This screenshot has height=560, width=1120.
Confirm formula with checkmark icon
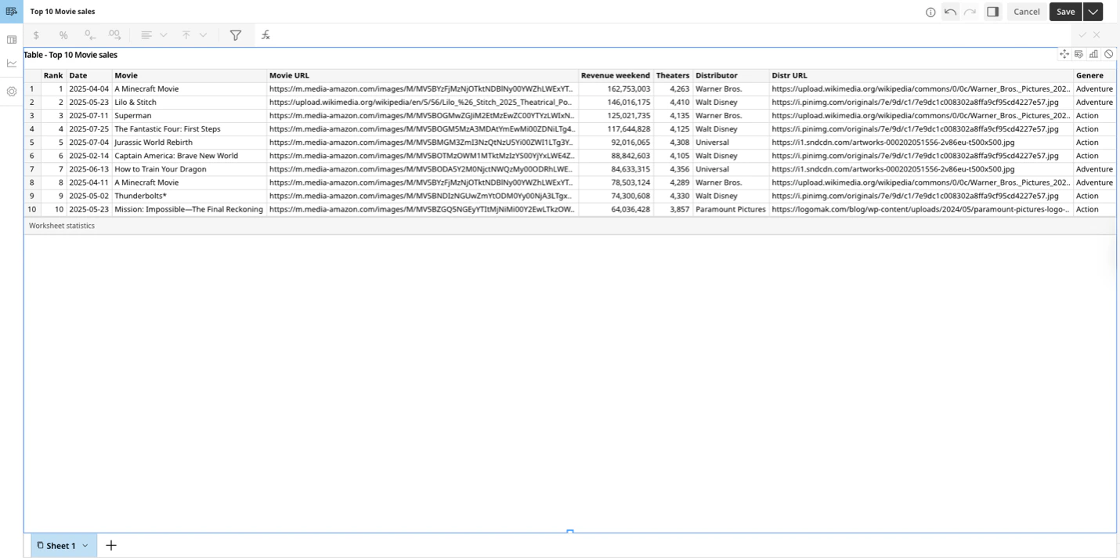click(x=1082, y=35)
